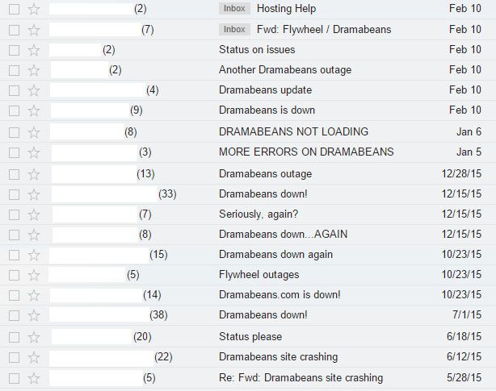
Task: Star the MORE ERRORS ON DRAMABEANS email
Action: (x=34, y=152)
